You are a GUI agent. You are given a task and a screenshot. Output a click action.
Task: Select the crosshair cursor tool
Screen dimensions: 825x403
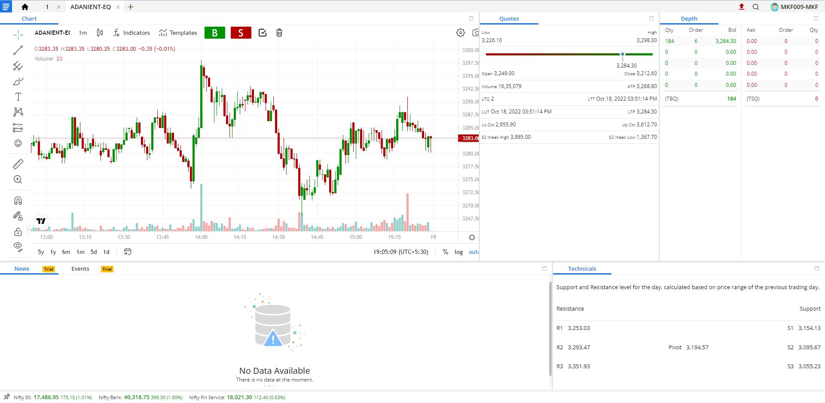click(x=18, y=34)
